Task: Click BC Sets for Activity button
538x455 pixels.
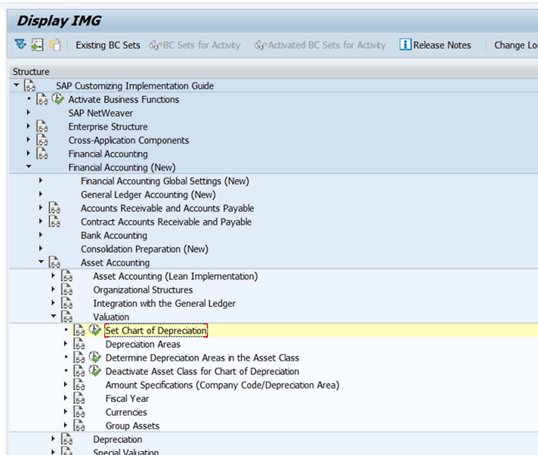Action: coord(195,45)
